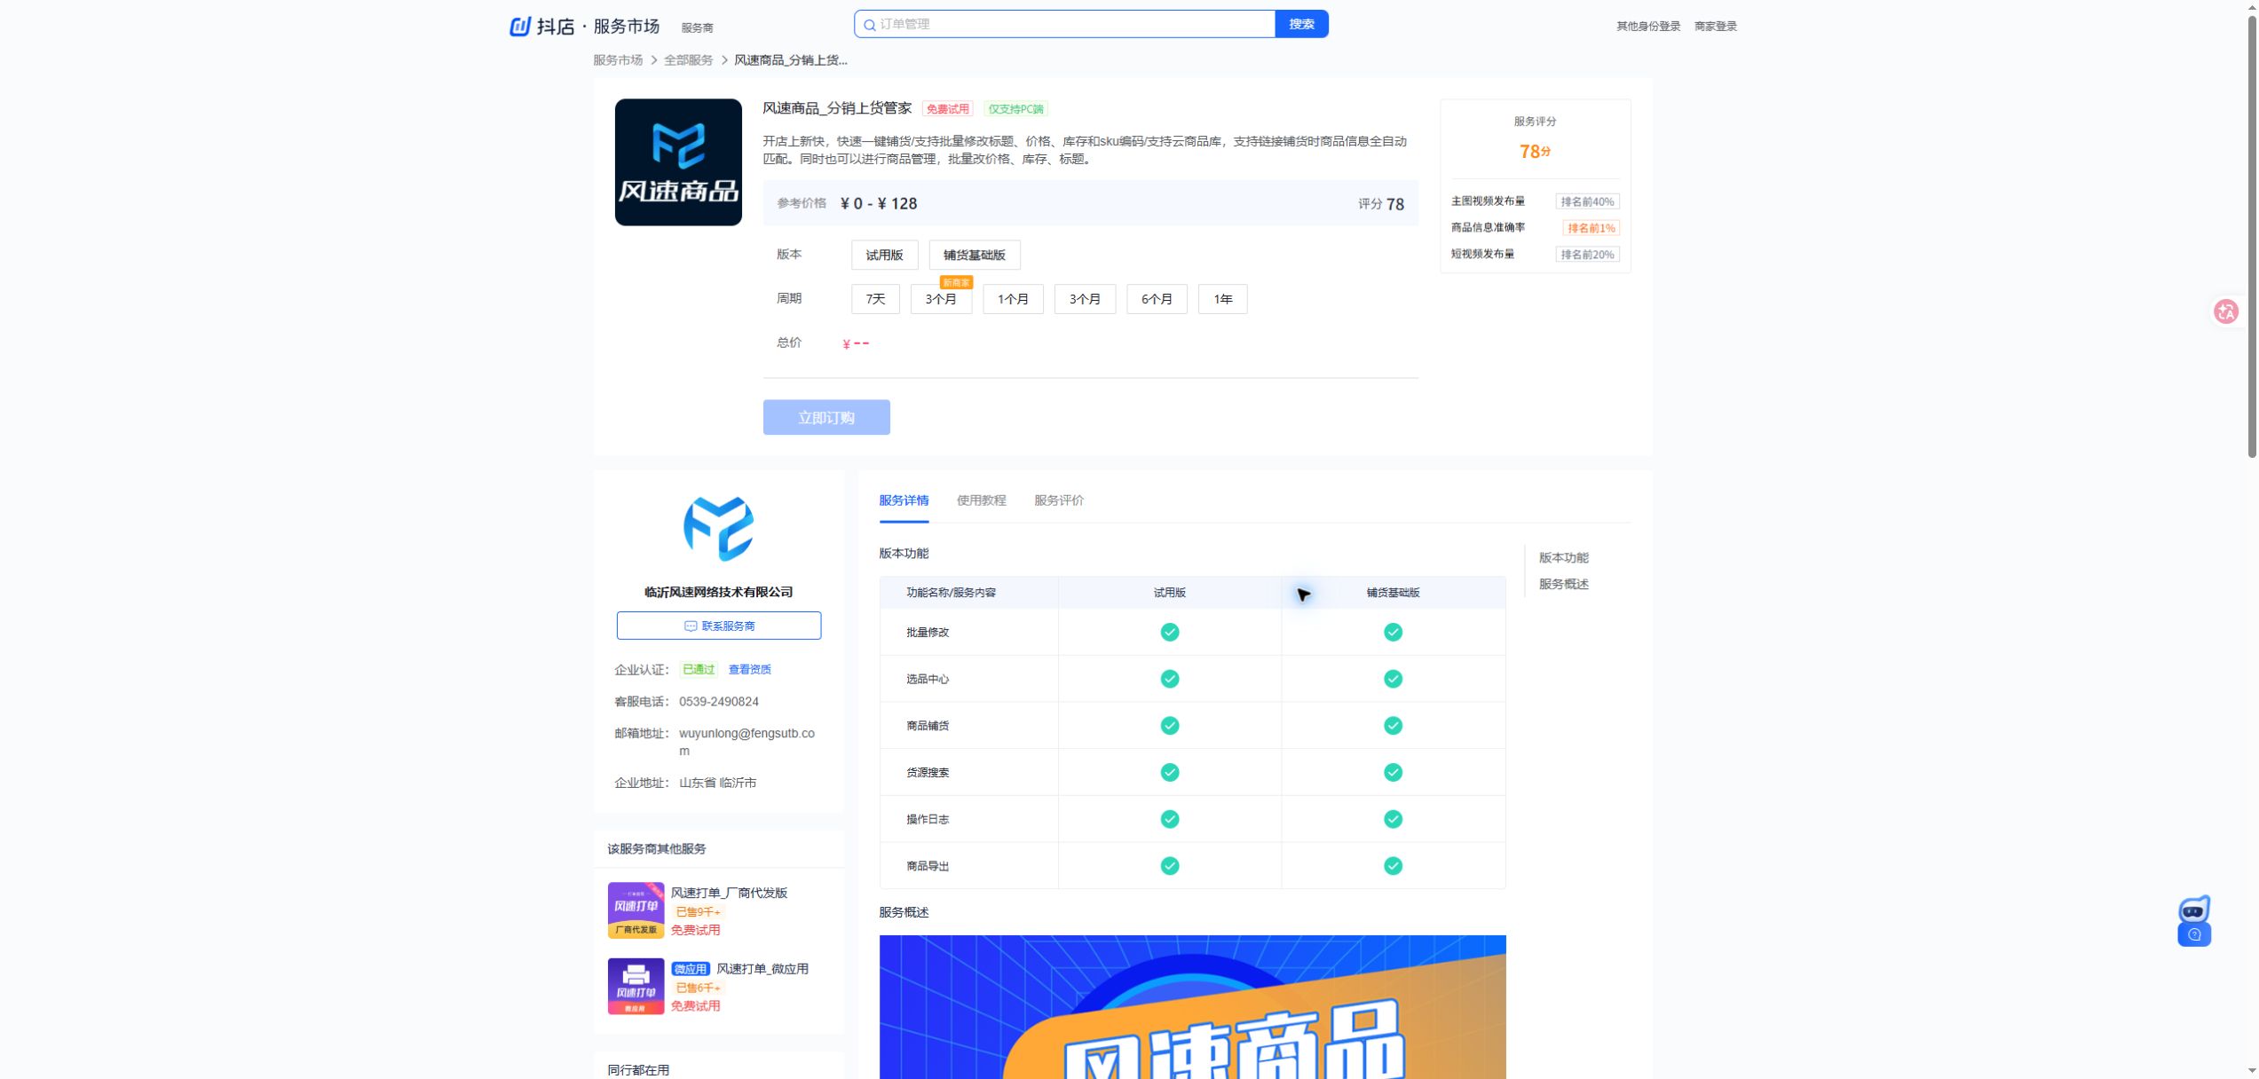Select the 铺货基础版 version option

[x=974, y=255]
